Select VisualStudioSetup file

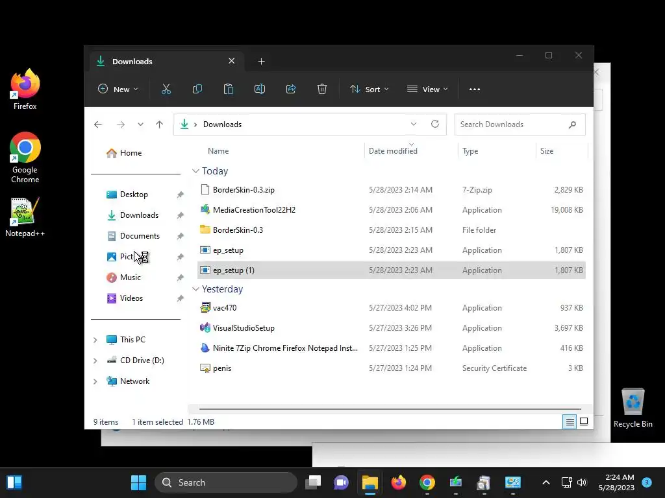pos(391,328)
